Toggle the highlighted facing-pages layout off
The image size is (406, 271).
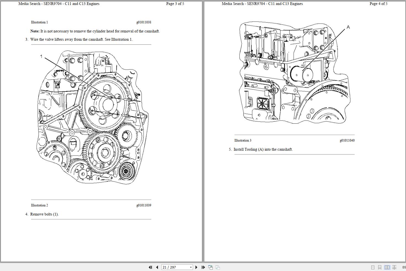click(387, 267)
